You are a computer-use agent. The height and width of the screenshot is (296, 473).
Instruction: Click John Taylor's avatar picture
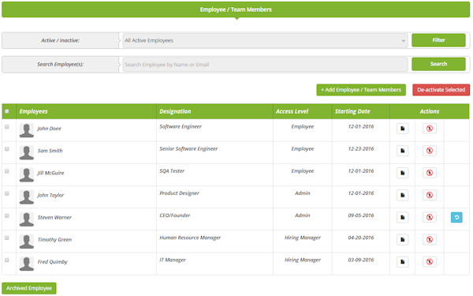[27, 197]
